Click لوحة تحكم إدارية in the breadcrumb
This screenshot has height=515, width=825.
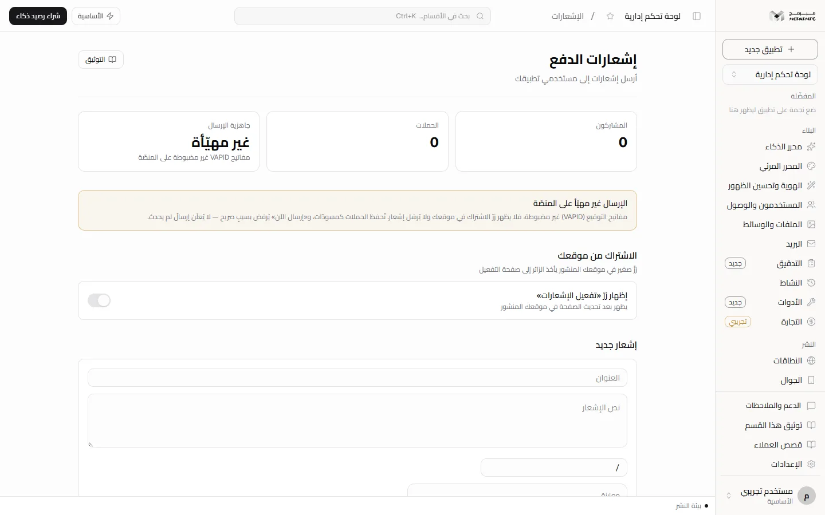point(653,16)
